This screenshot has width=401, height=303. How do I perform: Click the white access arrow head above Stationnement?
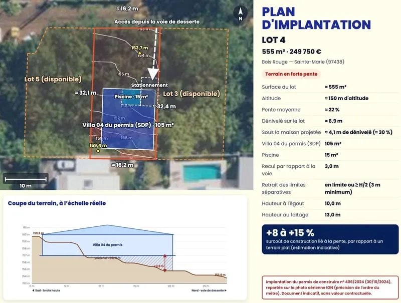click(153, 74)
